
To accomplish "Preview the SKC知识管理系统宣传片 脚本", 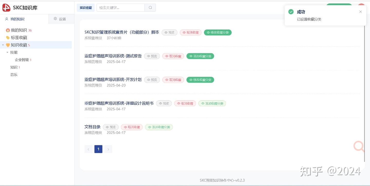I will (169, 33).
